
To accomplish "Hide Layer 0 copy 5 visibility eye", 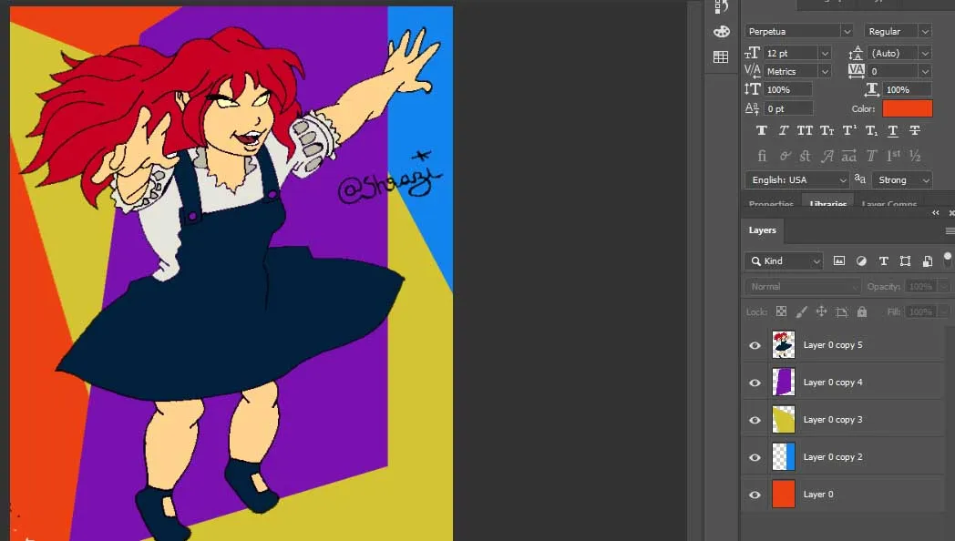I will click(x=755, y=346).
